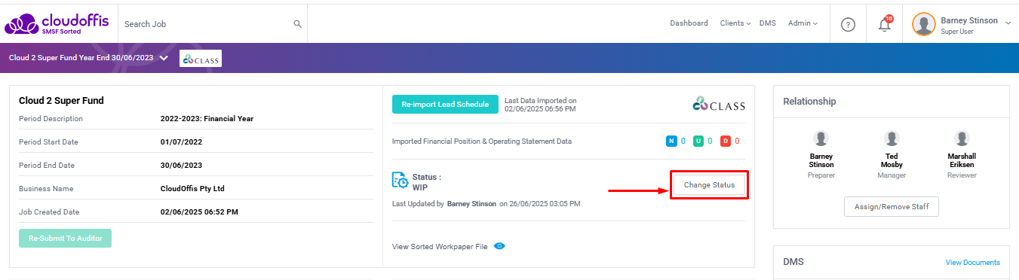Click the Class logo in the purple banner
Viewport: 1019px width, 280px height.
click(x=201, y=59)
